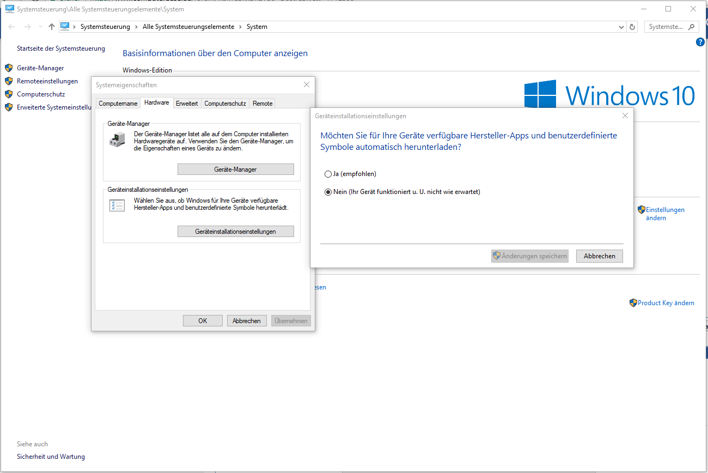708x473 pixels.
Task: Click the computer icon in address bar
Action: (x=65, y=26)
